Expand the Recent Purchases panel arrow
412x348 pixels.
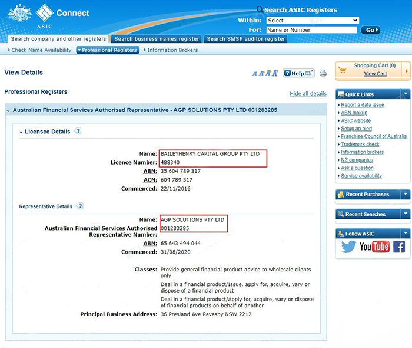point(406,194)
